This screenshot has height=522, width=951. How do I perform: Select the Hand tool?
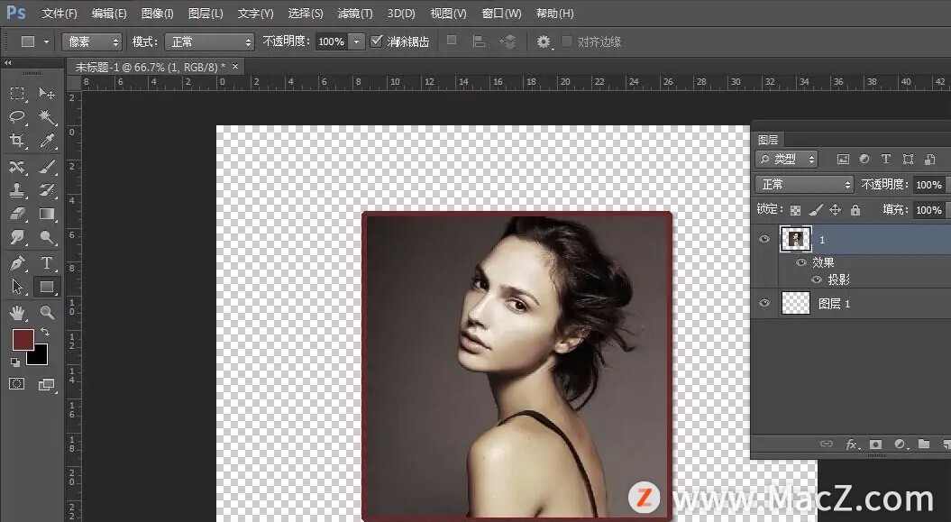click(17, 313)
